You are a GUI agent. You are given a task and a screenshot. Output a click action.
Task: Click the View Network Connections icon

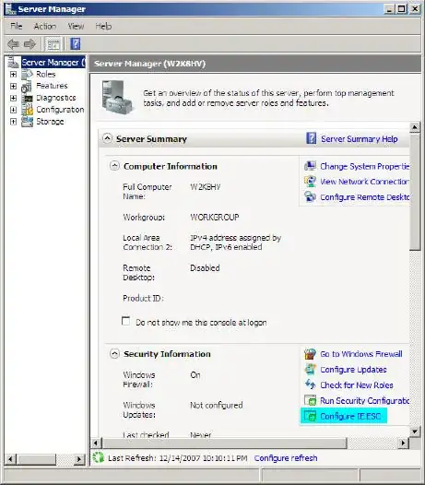coord(311,182)
